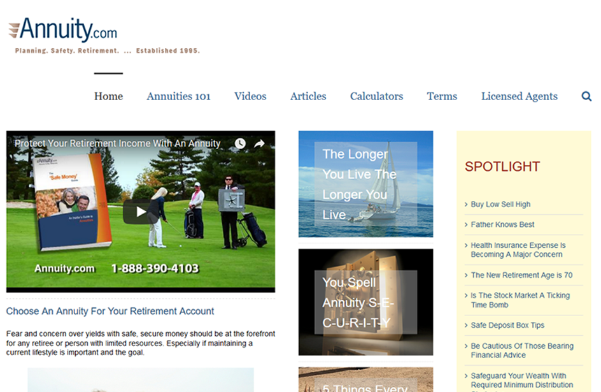Open the Calculators menu item
The height and width of the screenshot is (392, 601).
click(x=376, y=96)
